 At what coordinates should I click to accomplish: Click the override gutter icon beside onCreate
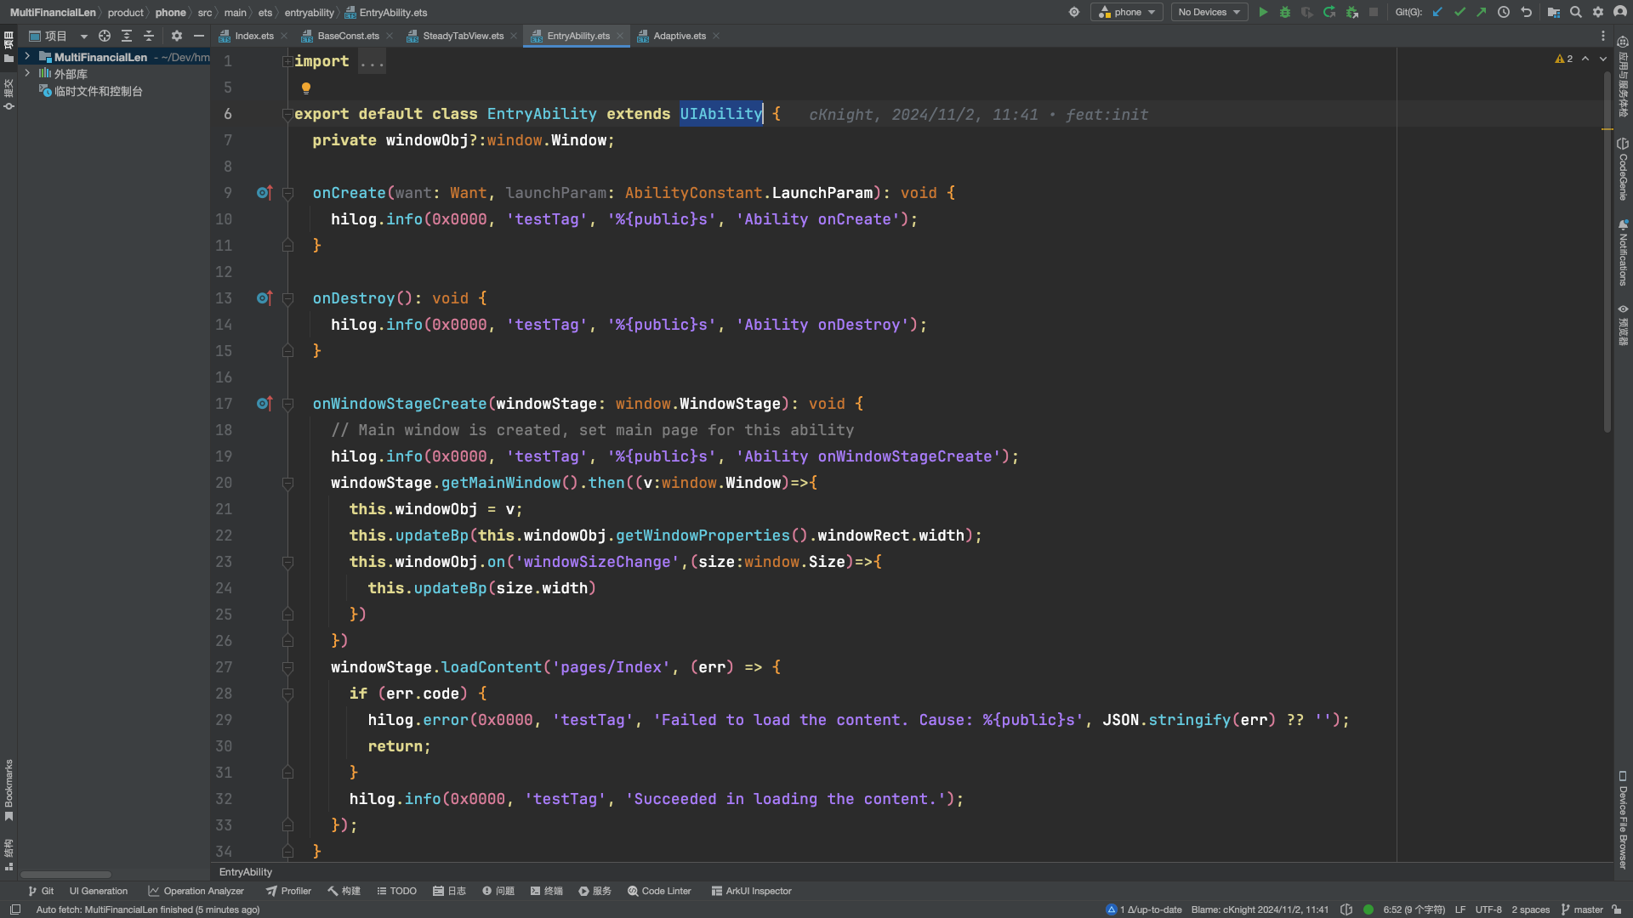click(265, 193)
